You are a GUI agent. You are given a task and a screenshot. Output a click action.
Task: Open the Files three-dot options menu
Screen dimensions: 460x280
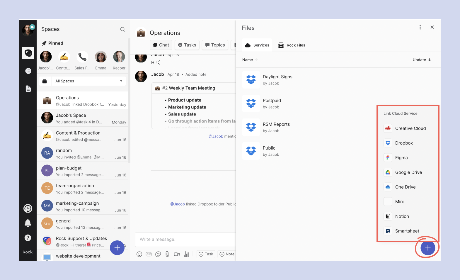[x=420, y=27]
